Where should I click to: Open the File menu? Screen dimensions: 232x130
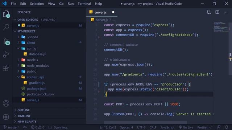(x=13, y=4)
